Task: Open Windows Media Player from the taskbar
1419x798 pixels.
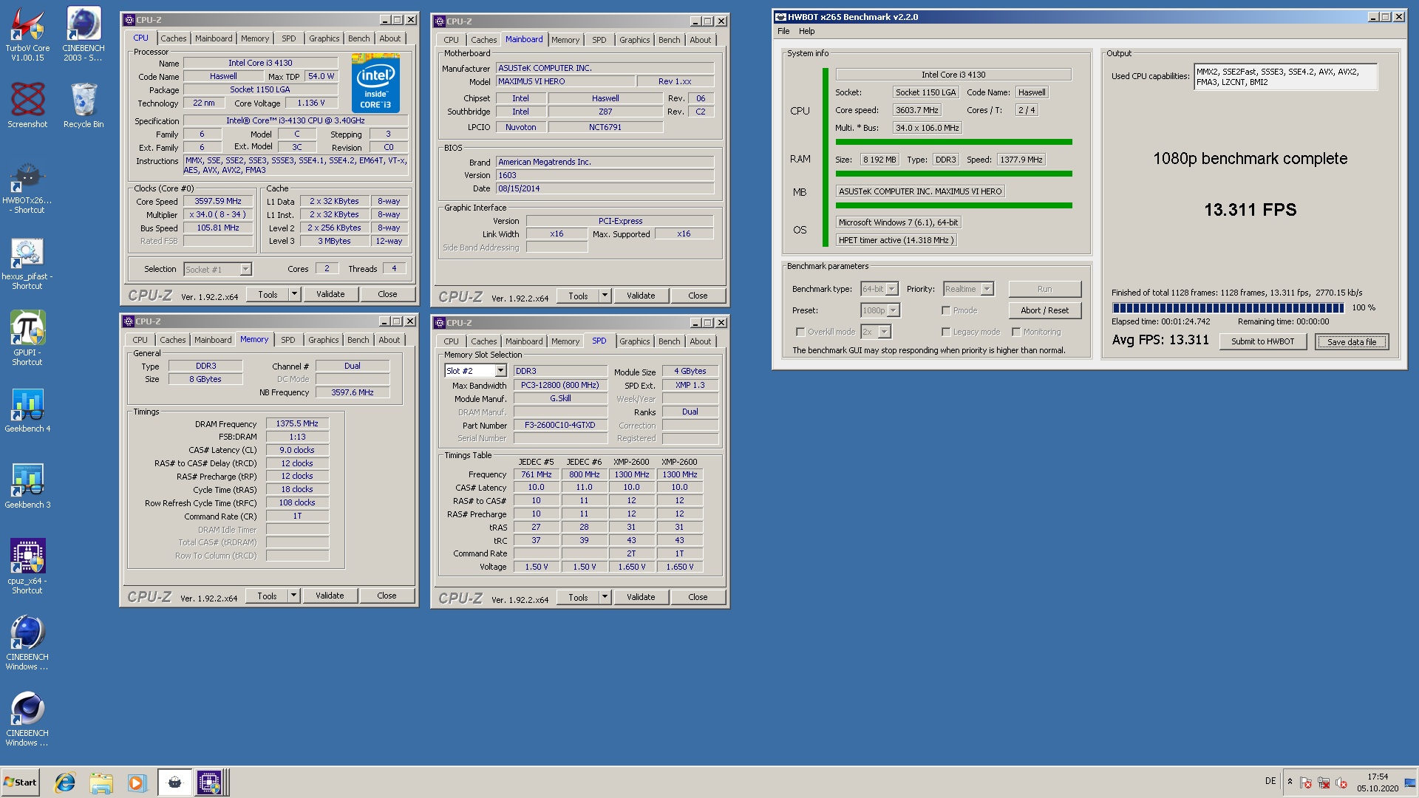Action: coord(136,782)
